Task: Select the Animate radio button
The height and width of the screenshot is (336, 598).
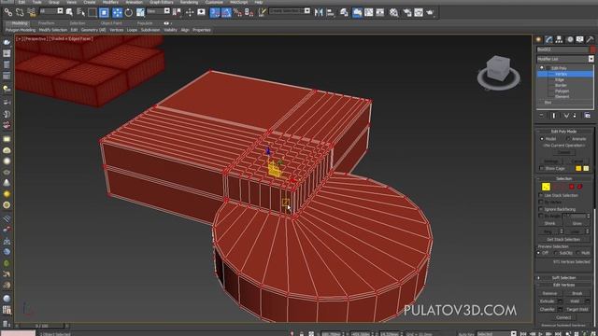Action: [x=568, y=139]
